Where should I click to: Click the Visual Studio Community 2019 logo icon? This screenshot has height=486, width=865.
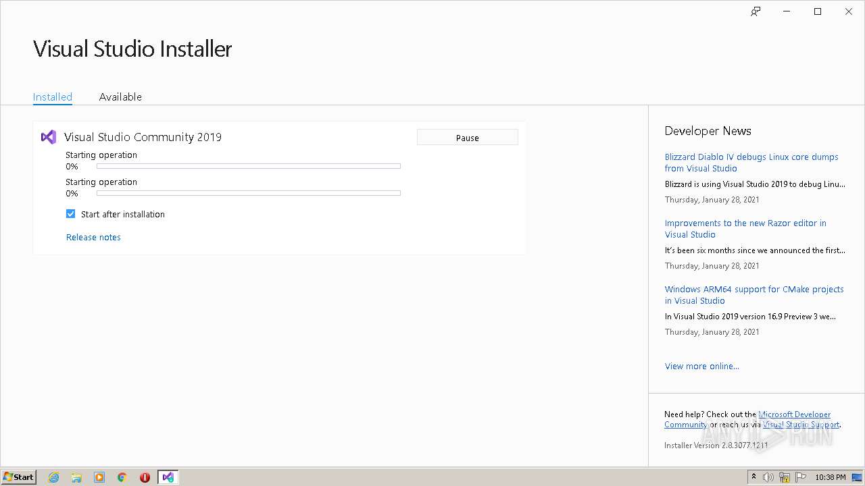(49, 137)
